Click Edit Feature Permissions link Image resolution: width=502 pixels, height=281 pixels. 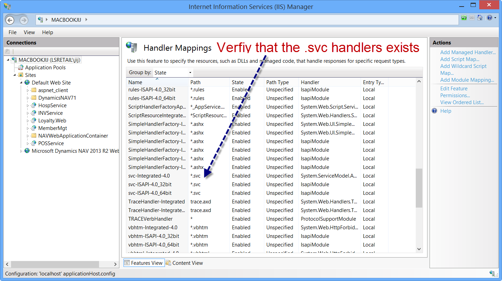pyautogui.click(x=455, y=92)
